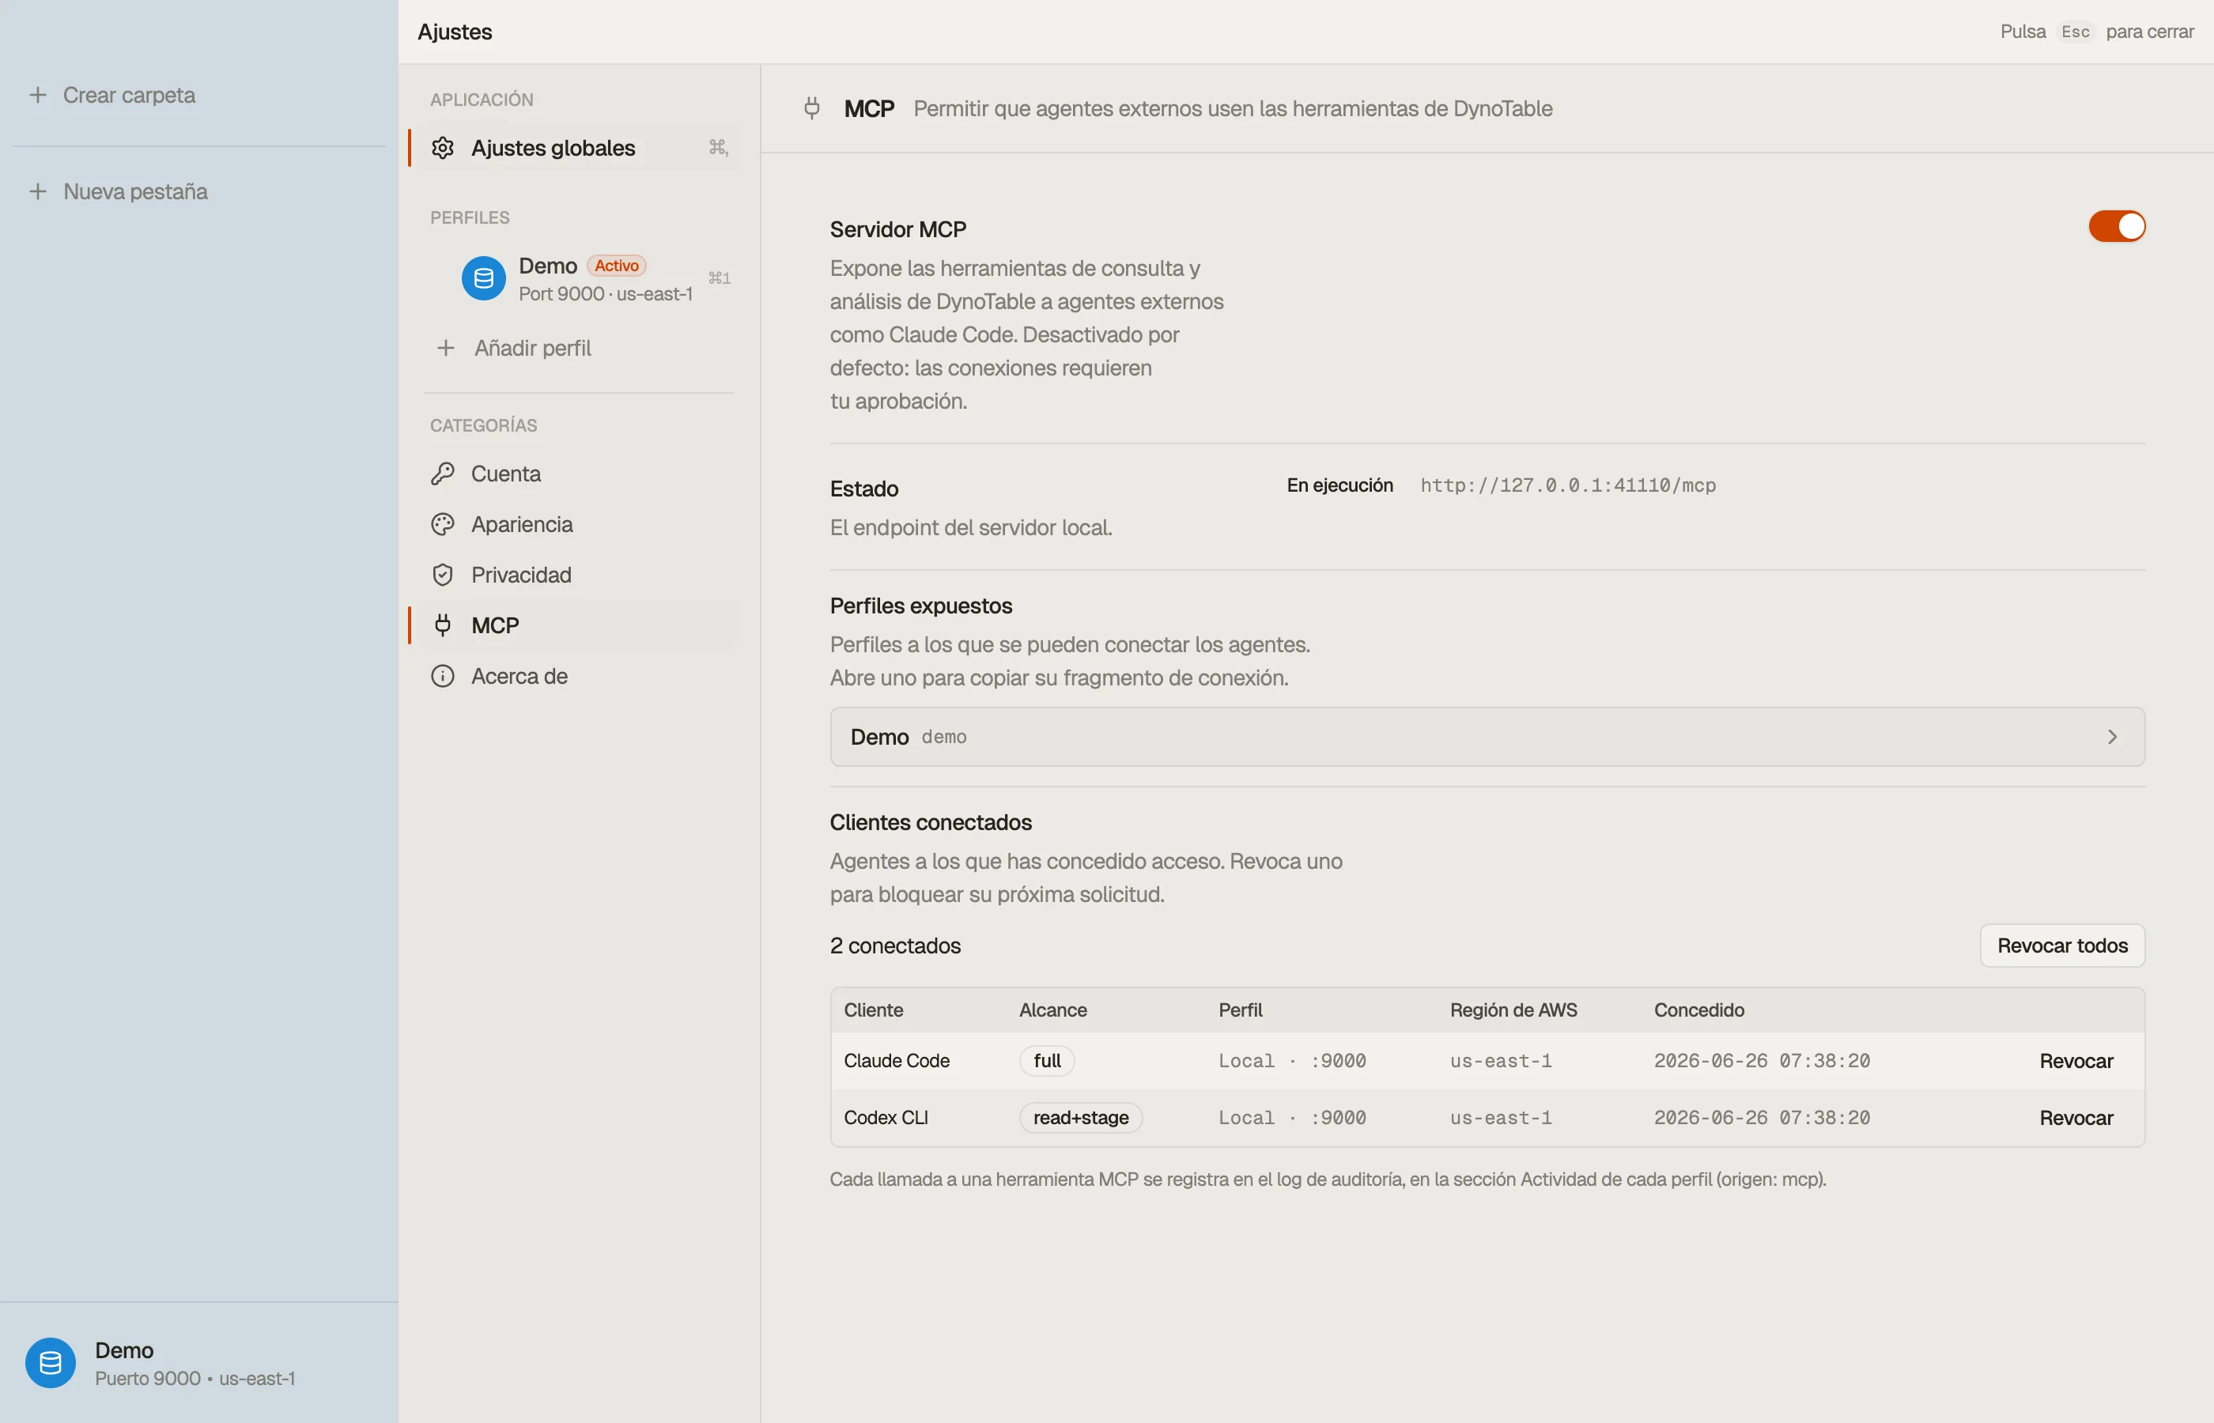Click the plug icon in the MCP header

pos(811,109)
